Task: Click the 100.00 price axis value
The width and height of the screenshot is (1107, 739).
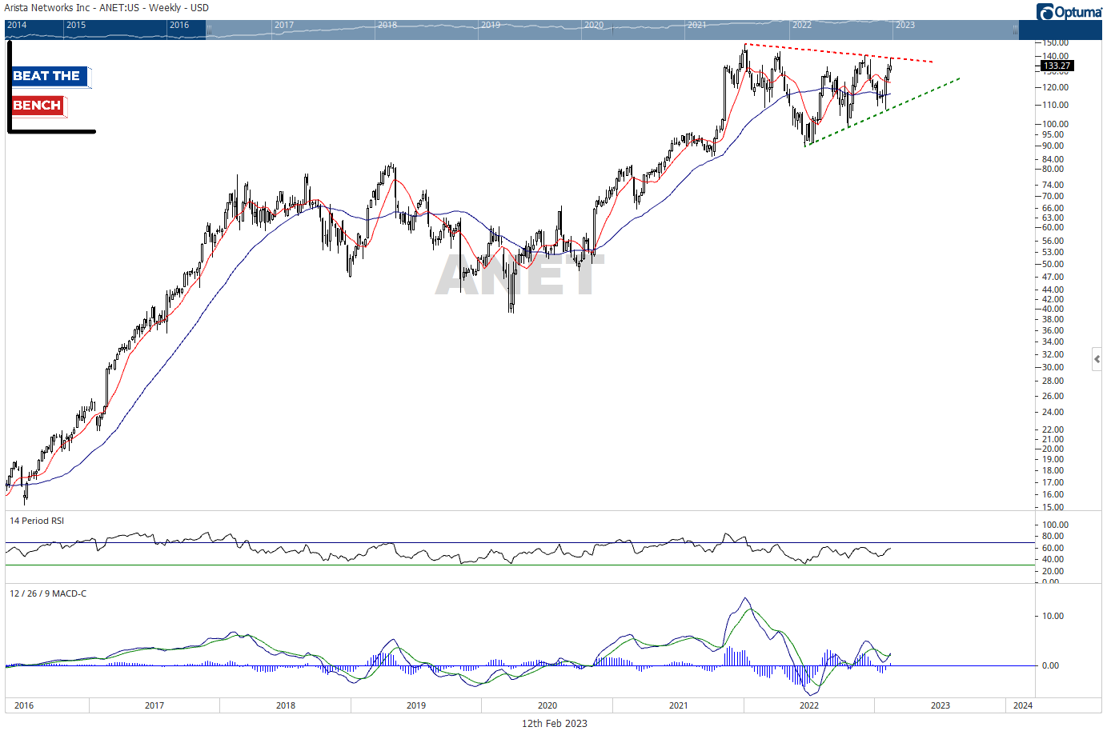Action: (1055, 124)
